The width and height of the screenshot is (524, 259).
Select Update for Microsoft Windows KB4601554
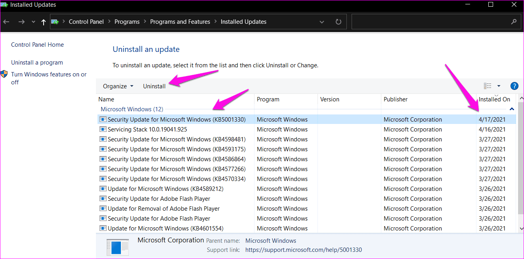306,228
